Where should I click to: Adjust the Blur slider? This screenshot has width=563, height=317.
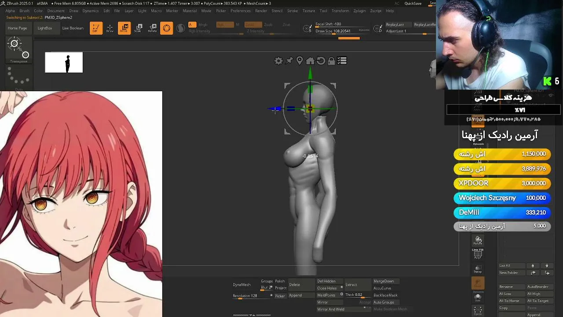(267, 288)
